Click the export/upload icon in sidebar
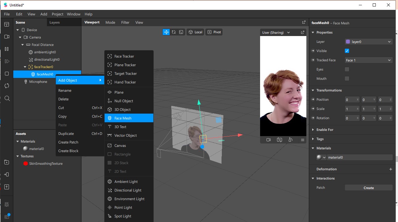This screenshot has width=398, height=222. click(7, 187)
